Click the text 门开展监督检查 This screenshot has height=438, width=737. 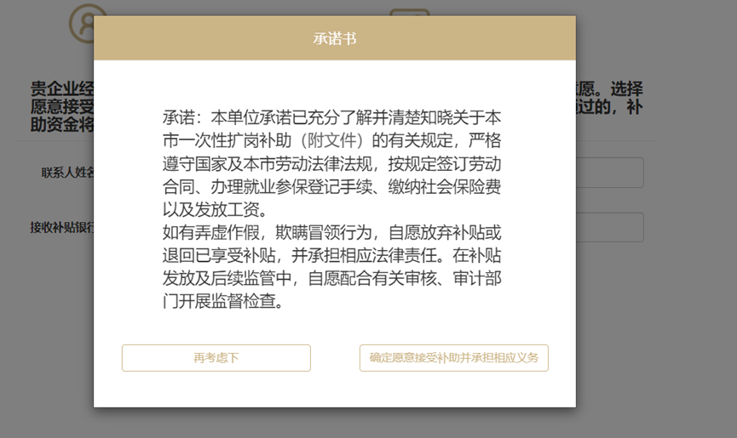tap(222, 301)
